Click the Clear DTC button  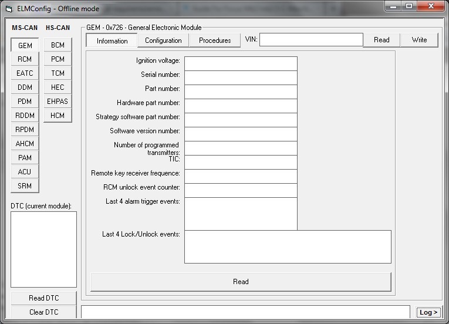point(44,312)
